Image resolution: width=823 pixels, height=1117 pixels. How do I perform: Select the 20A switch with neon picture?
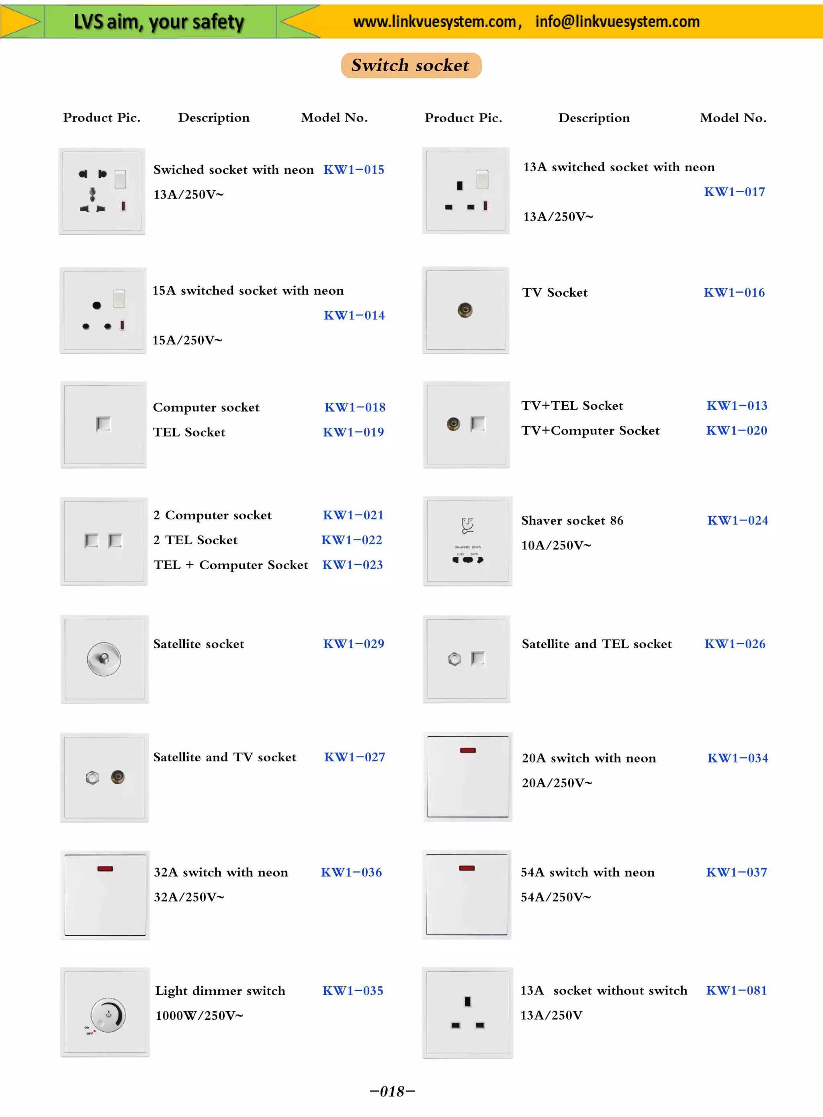click(467, 776)
